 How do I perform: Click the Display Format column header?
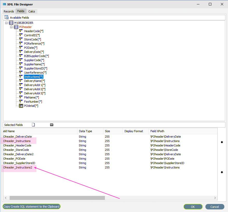click(136, 131)
